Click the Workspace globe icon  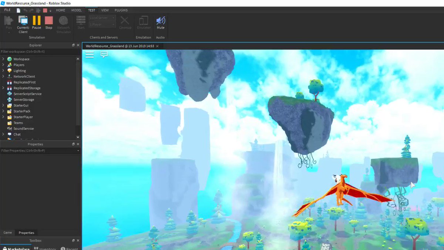[x=10, y=59]
